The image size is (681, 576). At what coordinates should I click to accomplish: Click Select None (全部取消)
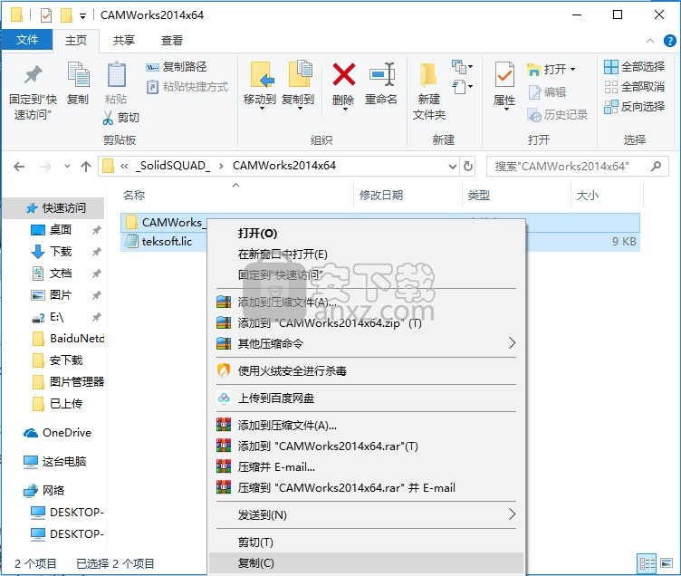[x=634, y=86]
